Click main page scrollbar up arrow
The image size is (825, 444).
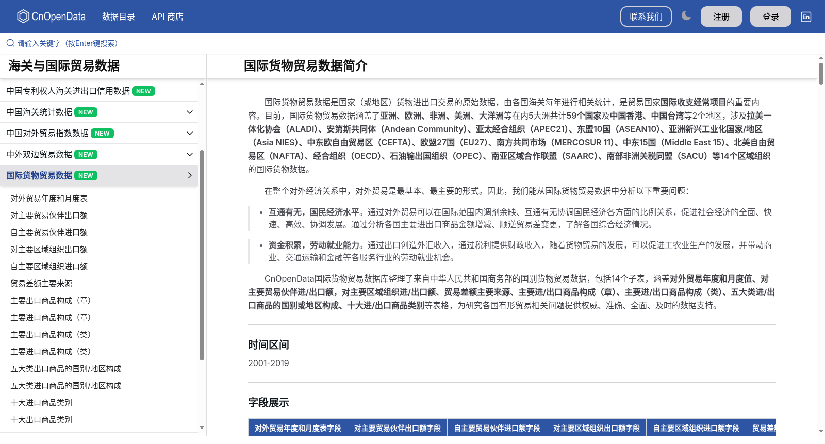(x=821, y=58)
